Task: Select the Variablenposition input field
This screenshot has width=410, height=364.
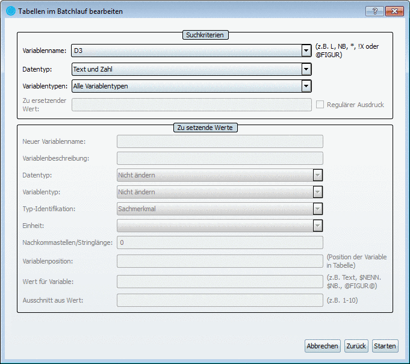Action: [220, 261]
